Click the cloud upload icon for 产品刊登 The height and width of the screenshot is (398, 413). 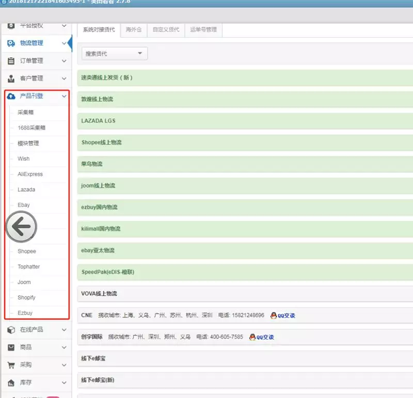[11, 96]
